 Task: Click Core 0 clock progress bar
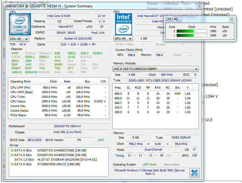[x=192, y=31]
